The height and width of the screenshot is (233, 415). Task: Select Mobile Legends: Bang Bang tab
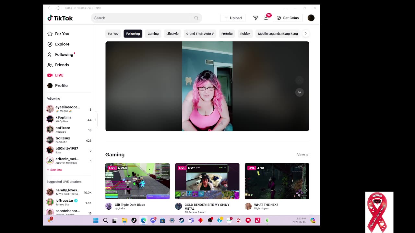click(x=278, y=34)
